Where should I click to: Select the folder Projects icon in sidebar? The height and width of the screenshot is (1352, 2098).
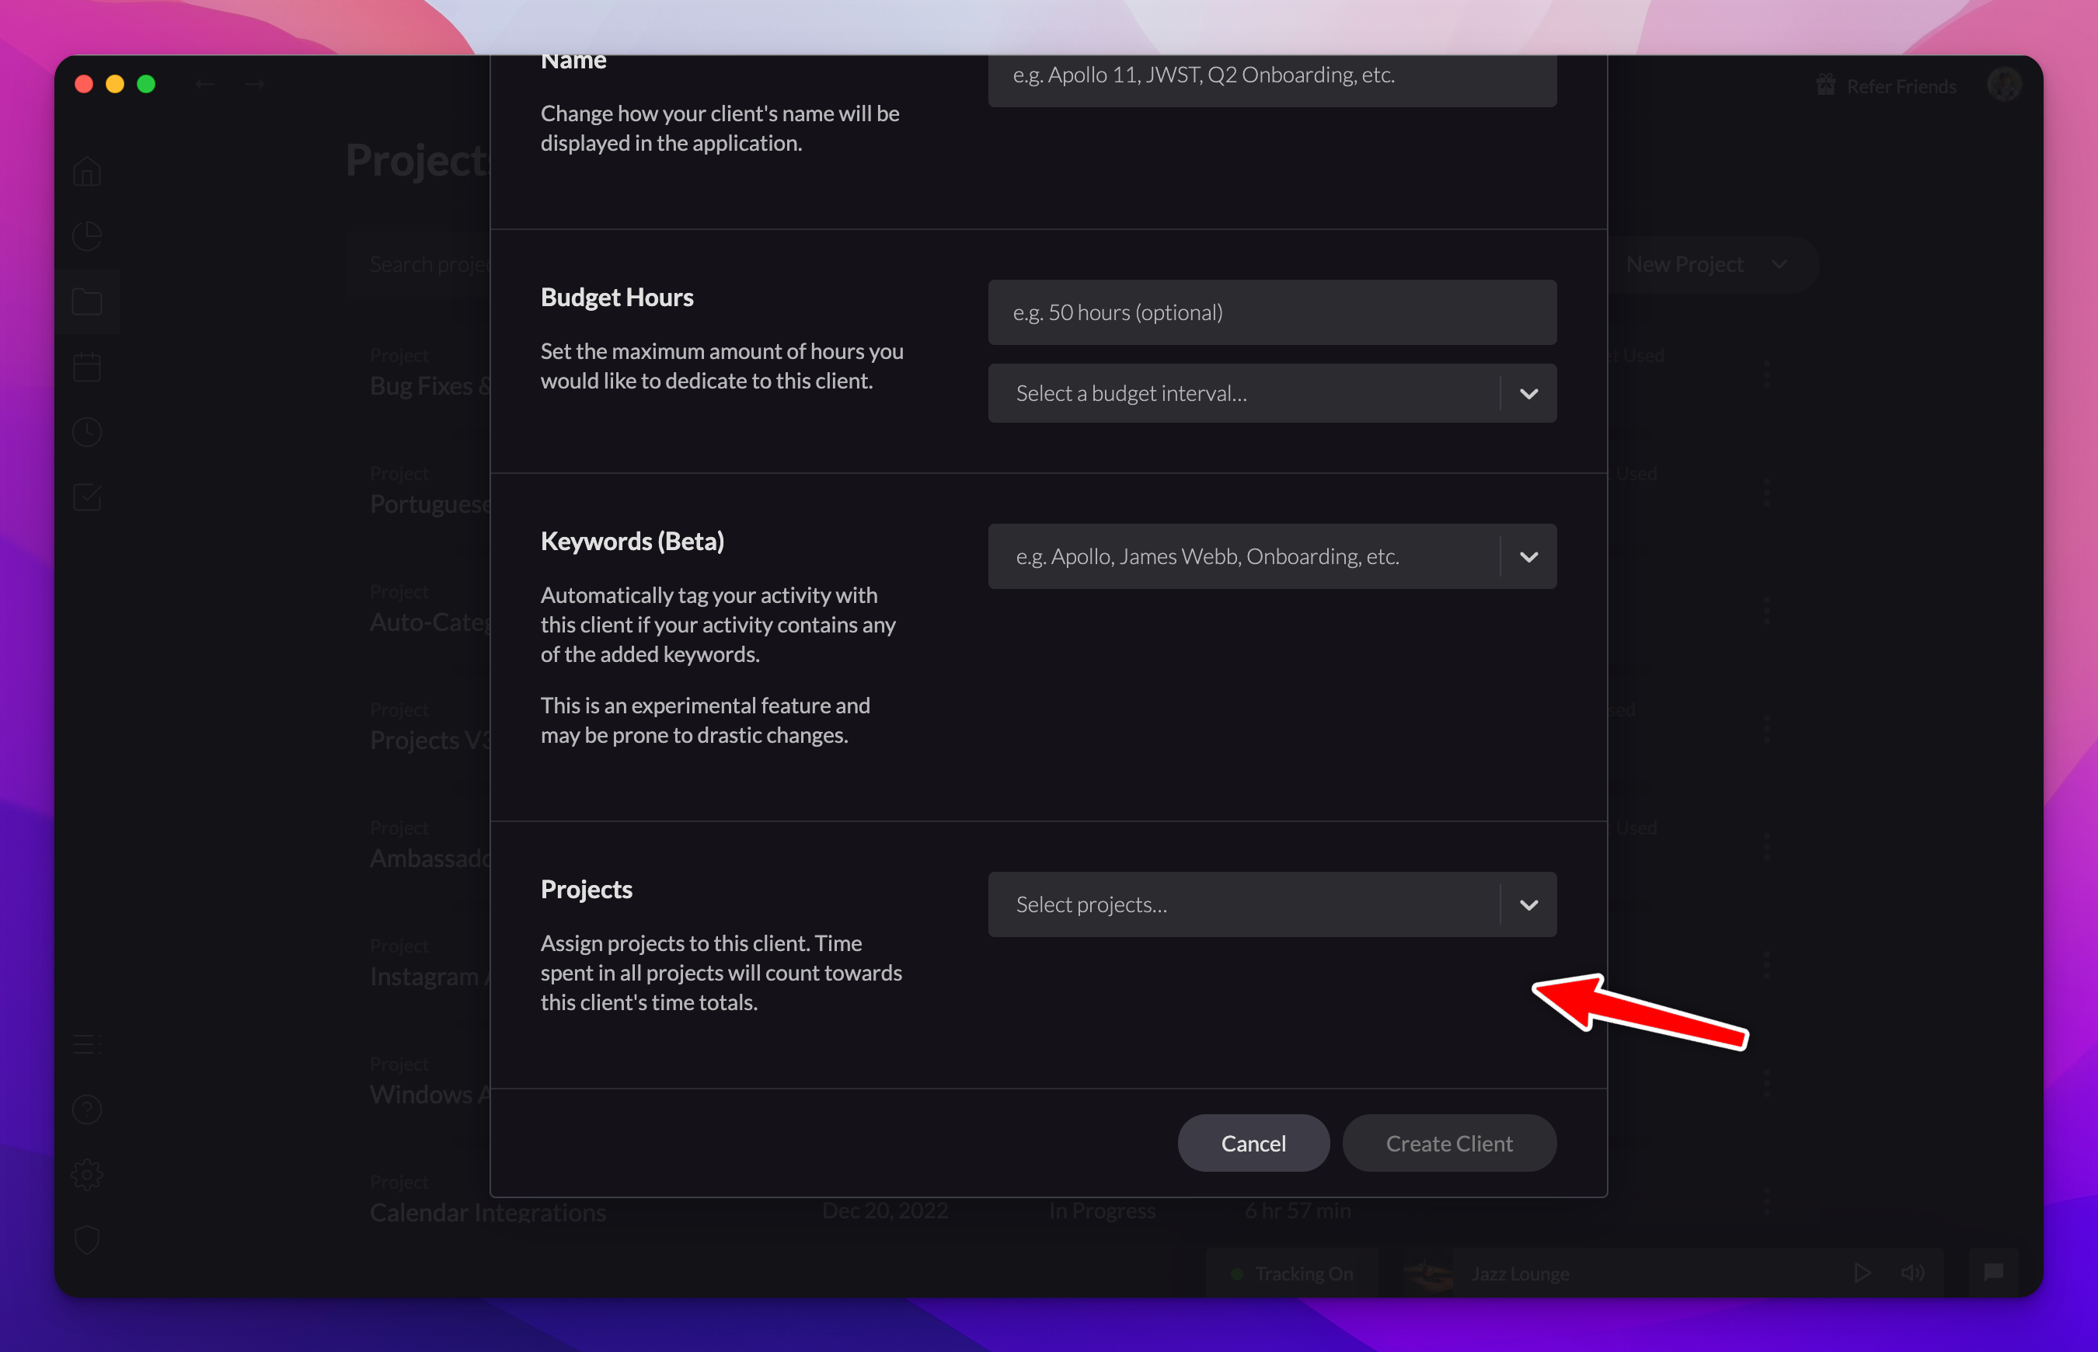pos(87,301)
